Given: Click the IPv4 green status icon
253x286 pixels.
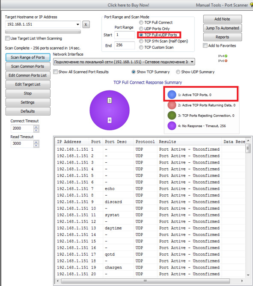Looking at the screenshot, I should (226, 56).
